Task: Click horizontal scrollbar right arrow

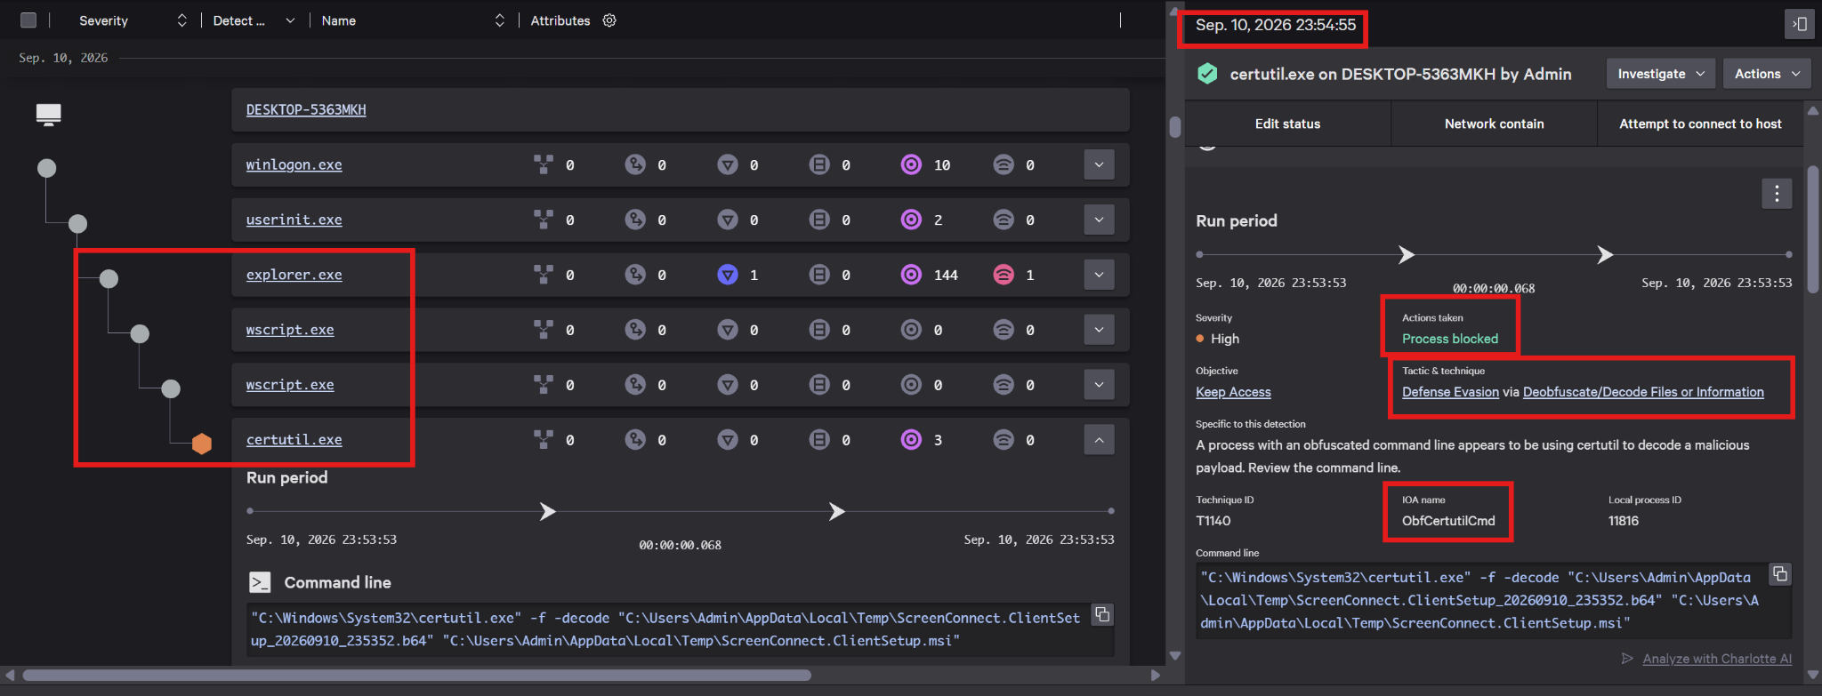Action: [1155, 675]
